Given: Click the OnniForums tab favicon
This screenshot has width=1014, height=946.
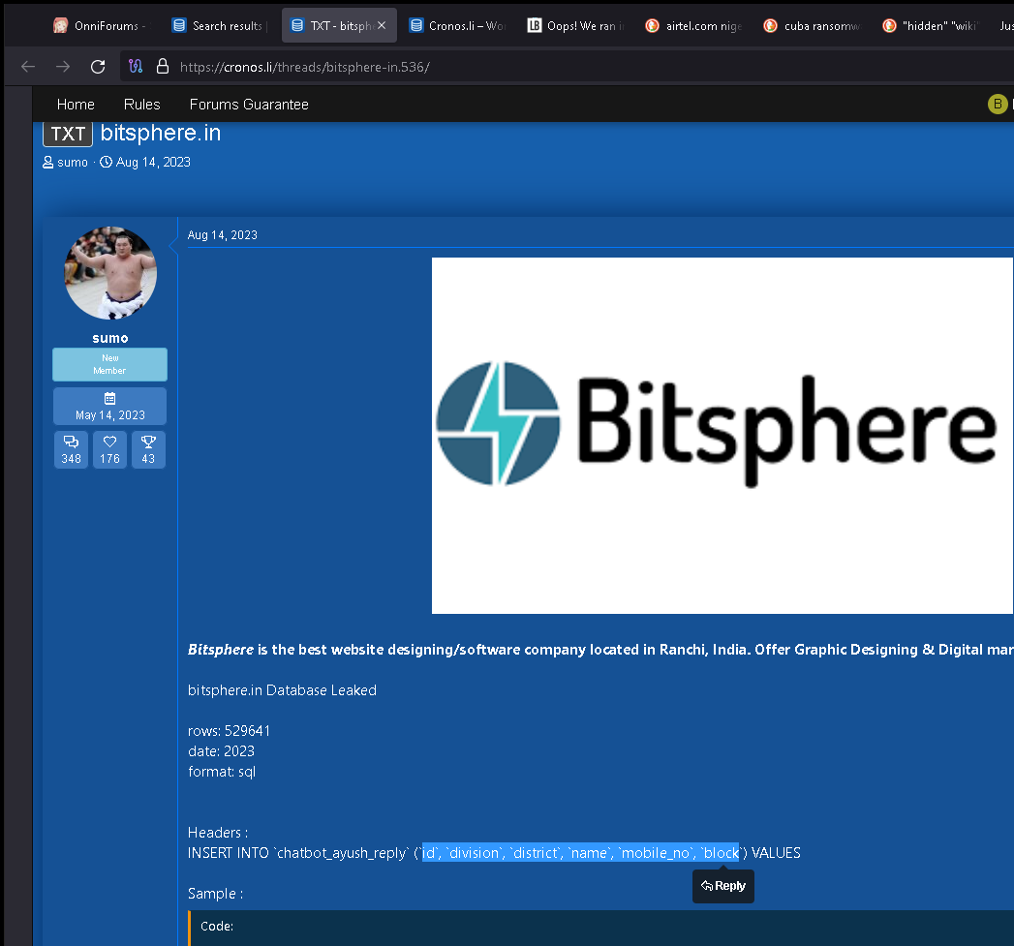Looking at the screenshot, I should 61,25.
